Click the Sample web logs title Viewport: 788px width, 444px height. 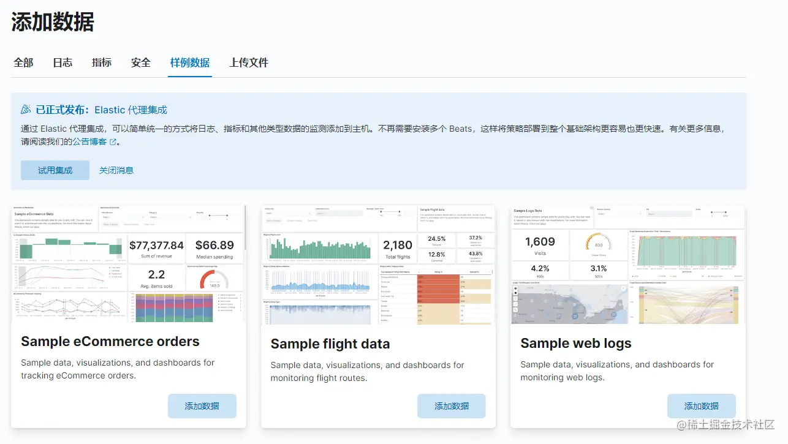[576, 343]
